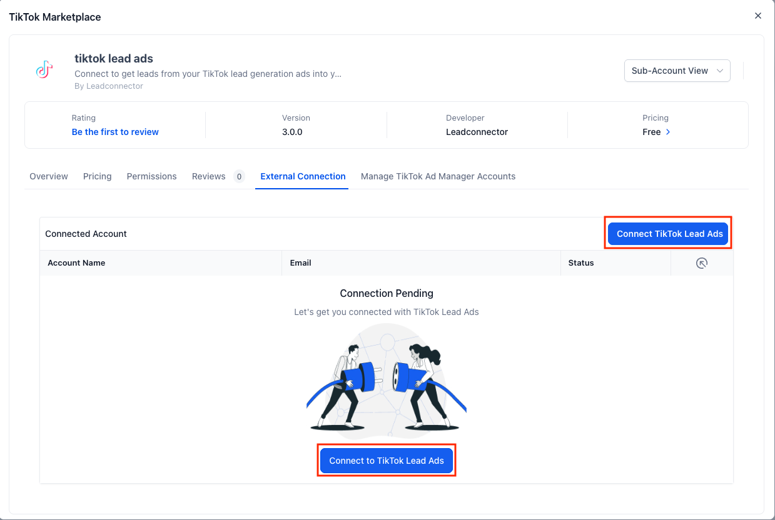The height and width of the screenshot is (520, 775).
Task: Go to the Reviews tab
Action: (x=209, y=176)
